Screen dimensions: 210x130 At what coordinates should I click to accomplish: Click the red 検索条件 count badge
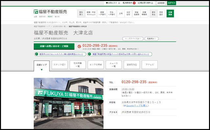pos(134,3)
